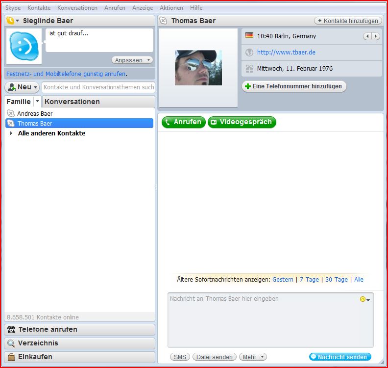Click the magnifier icon beside Verzeichnis

(11, 343)
